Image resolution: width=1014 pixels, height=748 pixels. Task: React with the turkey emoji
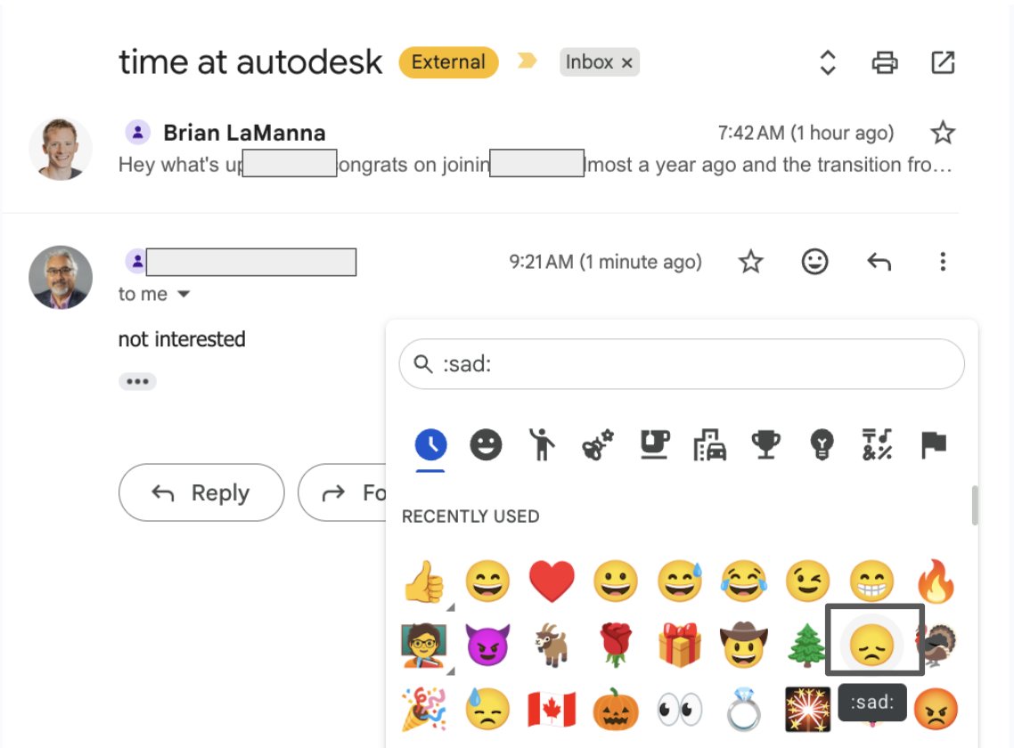pos(937,645)
